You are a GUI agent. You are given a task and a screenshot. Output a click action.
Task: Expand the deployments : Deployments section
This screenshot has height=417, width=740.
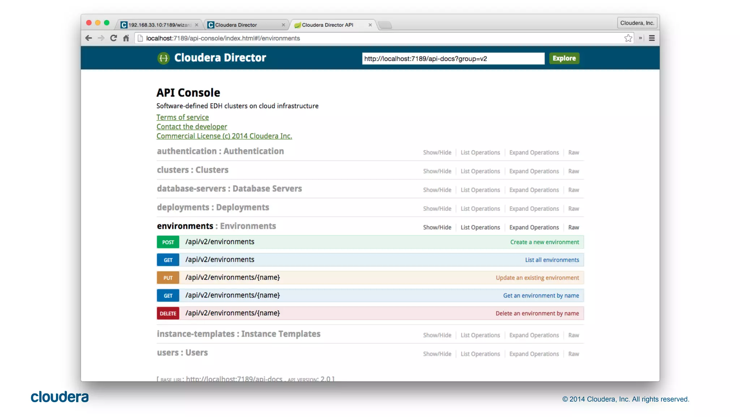213,208
